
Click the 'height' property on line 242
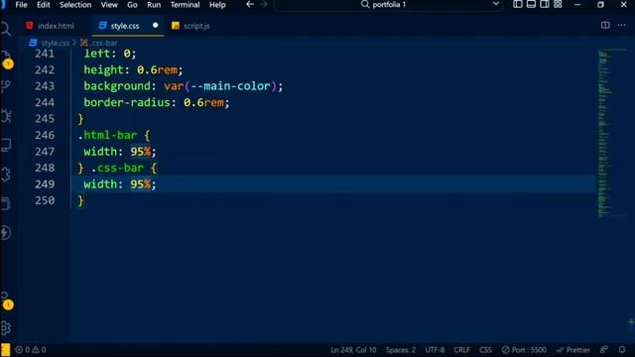pos(103,69)
